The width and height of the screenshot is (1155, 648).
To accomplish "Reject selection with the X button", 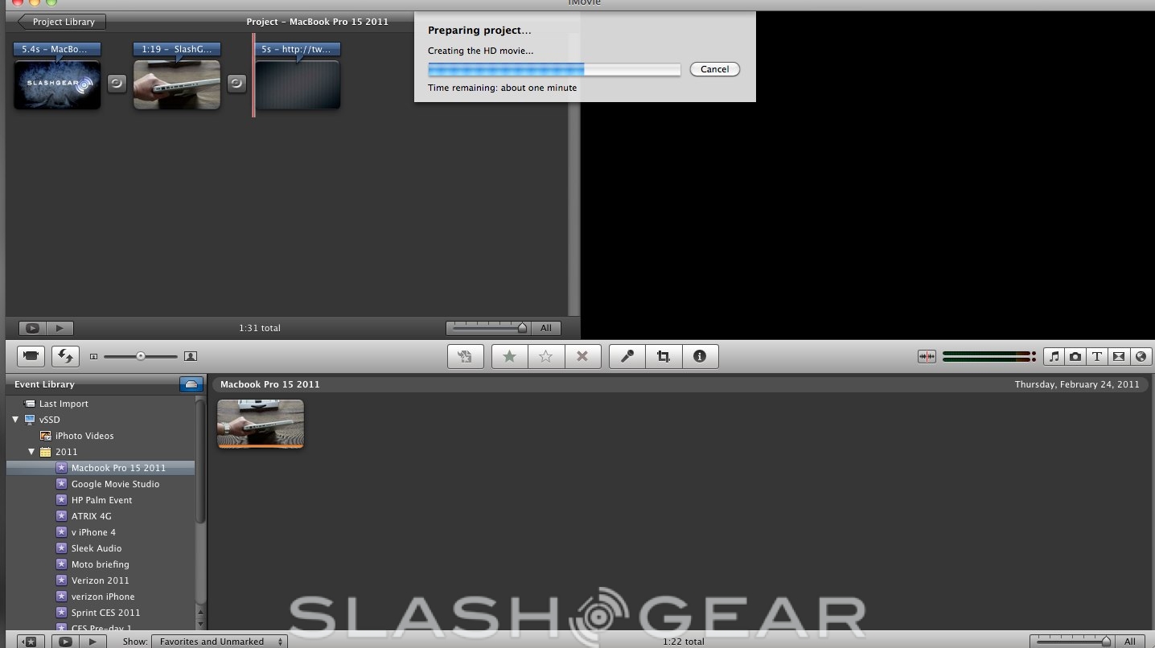I will [583, 356].
